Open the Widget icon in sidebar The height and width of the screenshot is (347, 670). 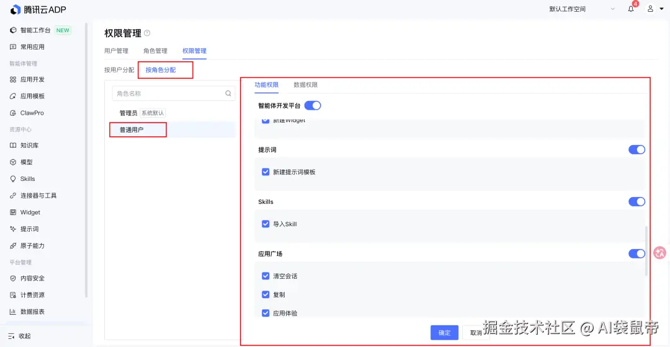(x=13, y=212)
